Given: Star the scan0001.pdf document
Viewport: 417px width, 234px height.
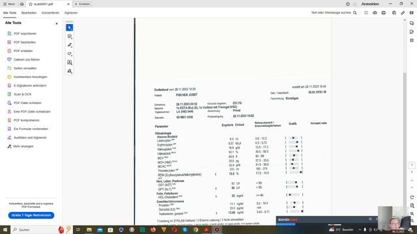Looking at the screenshot, I should click(x=31, y=4).
